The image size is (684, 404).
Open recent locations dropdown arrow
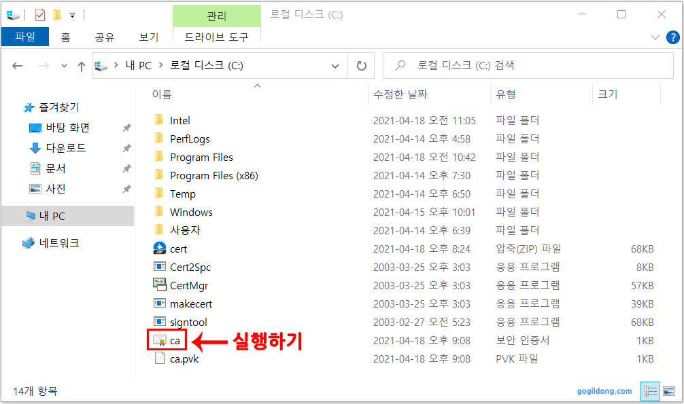click(x=64, y=66)
